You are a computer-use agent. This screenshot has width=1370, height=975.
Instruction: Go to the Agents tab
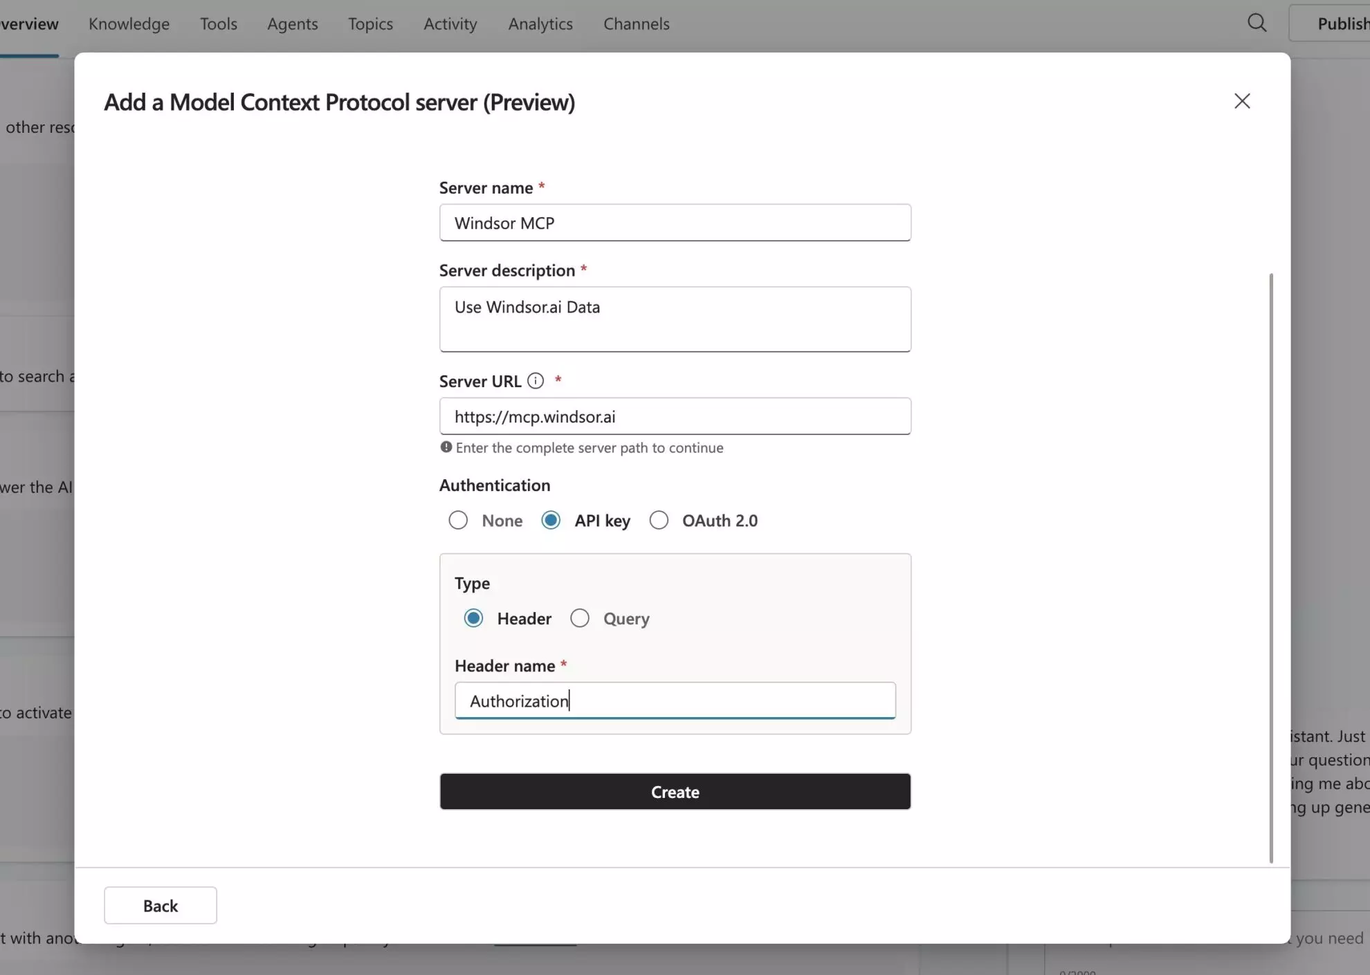click(x=292, y=23)
